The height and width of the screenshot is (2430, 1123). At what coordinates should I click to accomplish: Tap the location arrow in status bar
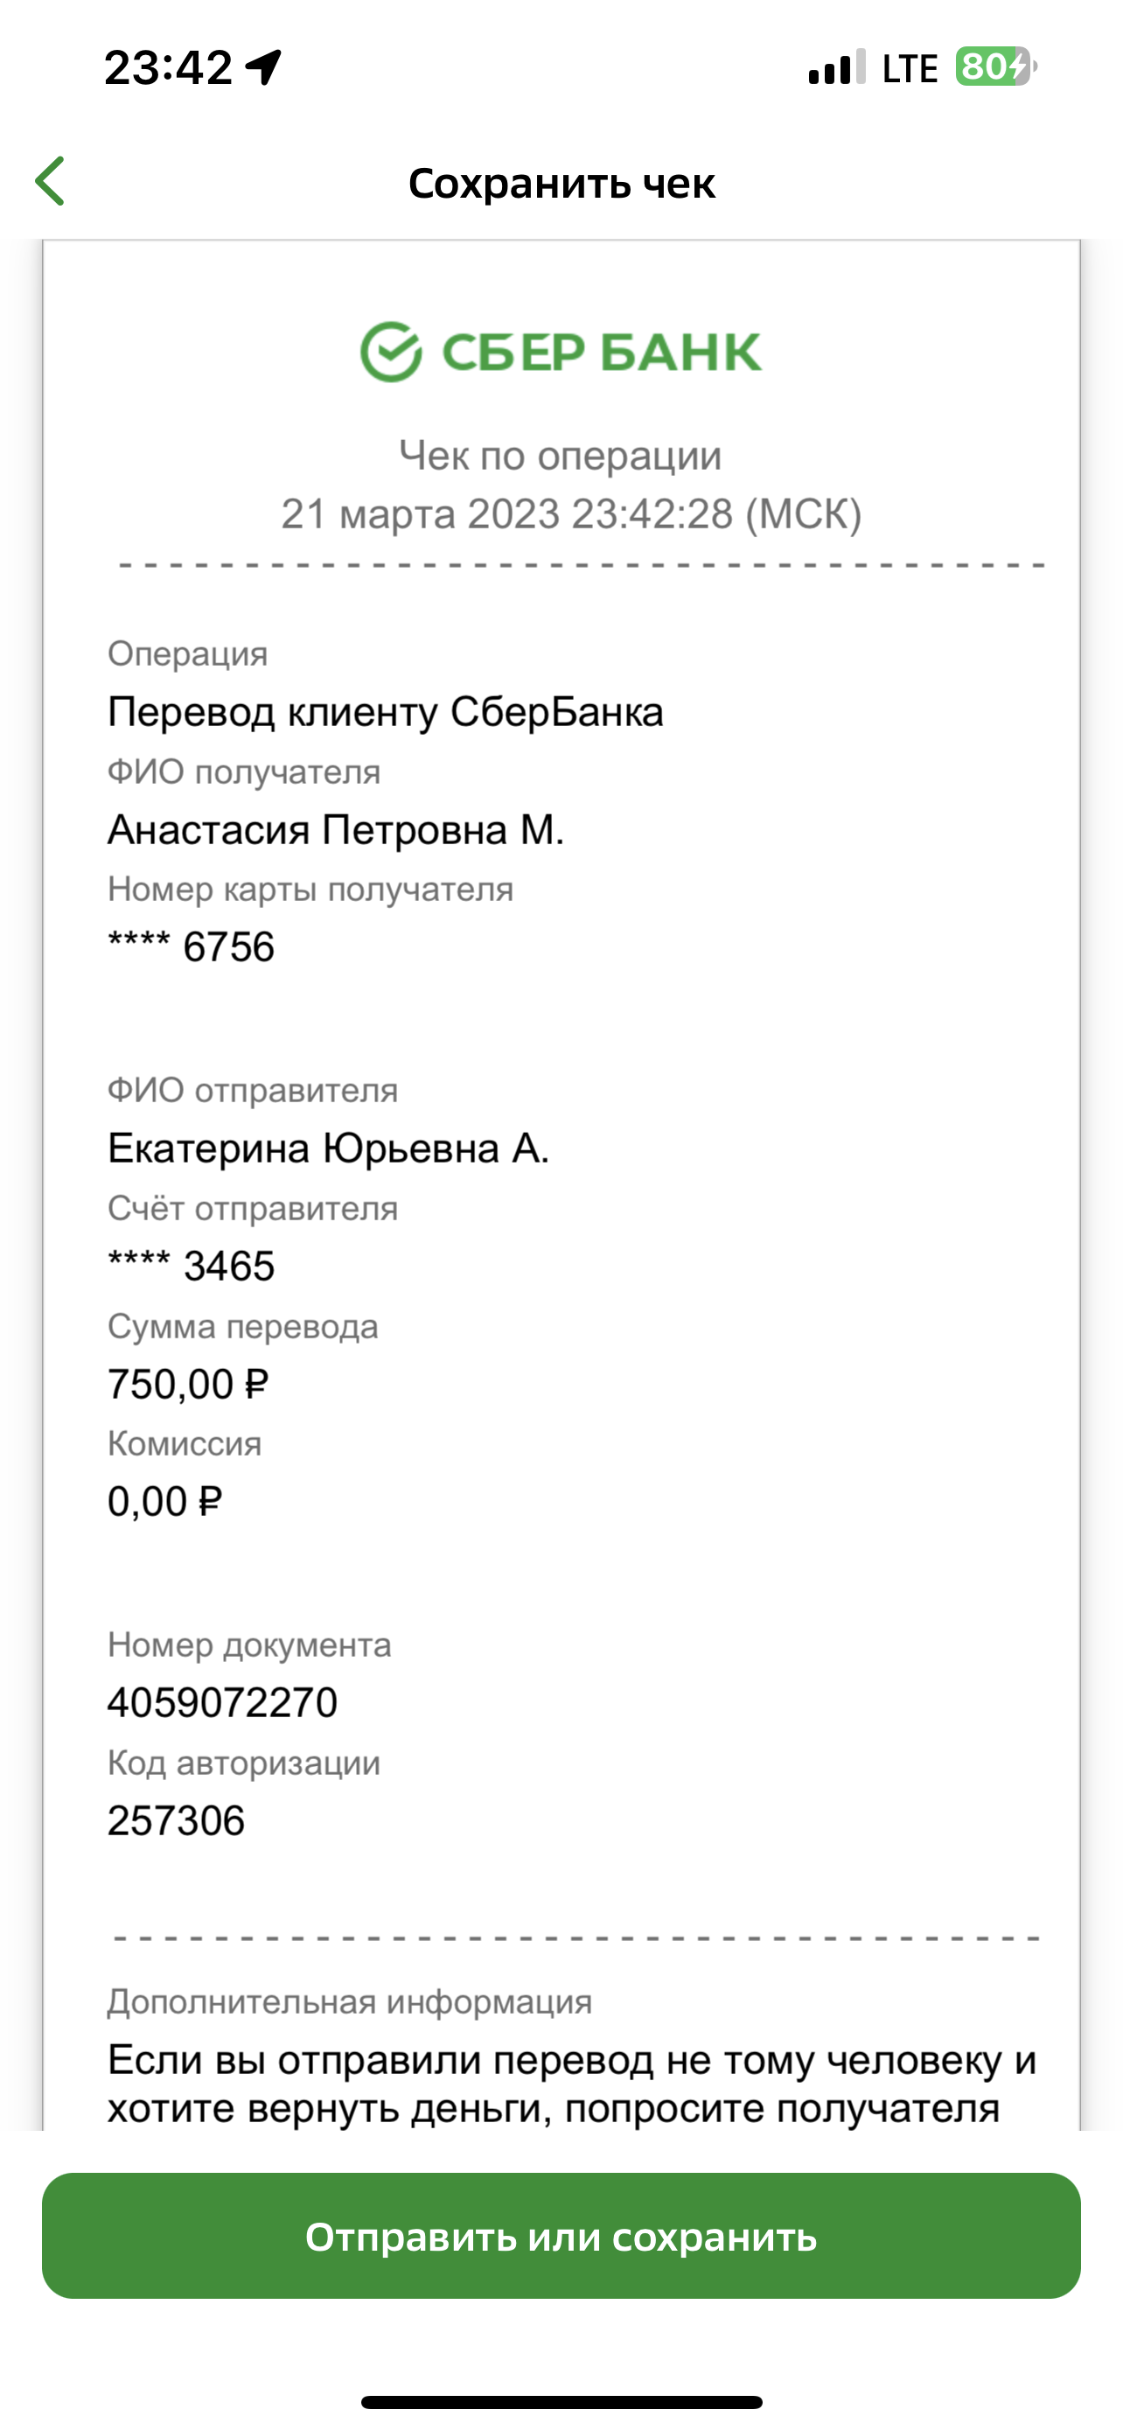coord(264,67)
